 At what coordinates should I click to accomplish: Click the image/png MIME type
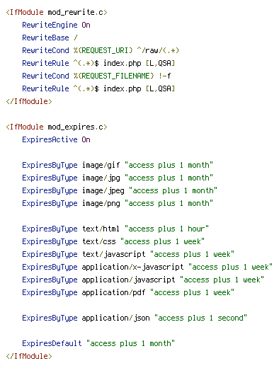pyautogui.click(x=101, y=203)
